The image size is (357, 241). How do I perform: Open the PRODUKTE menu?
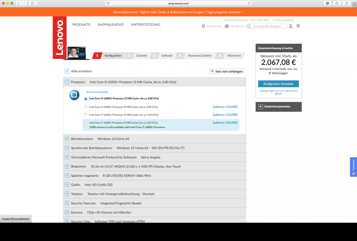81,25
